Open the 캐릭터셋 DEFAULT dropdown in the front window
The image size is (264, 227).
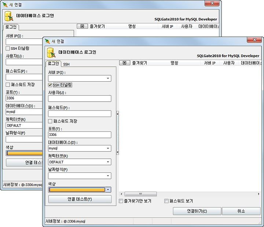click(x=108, y=162)
